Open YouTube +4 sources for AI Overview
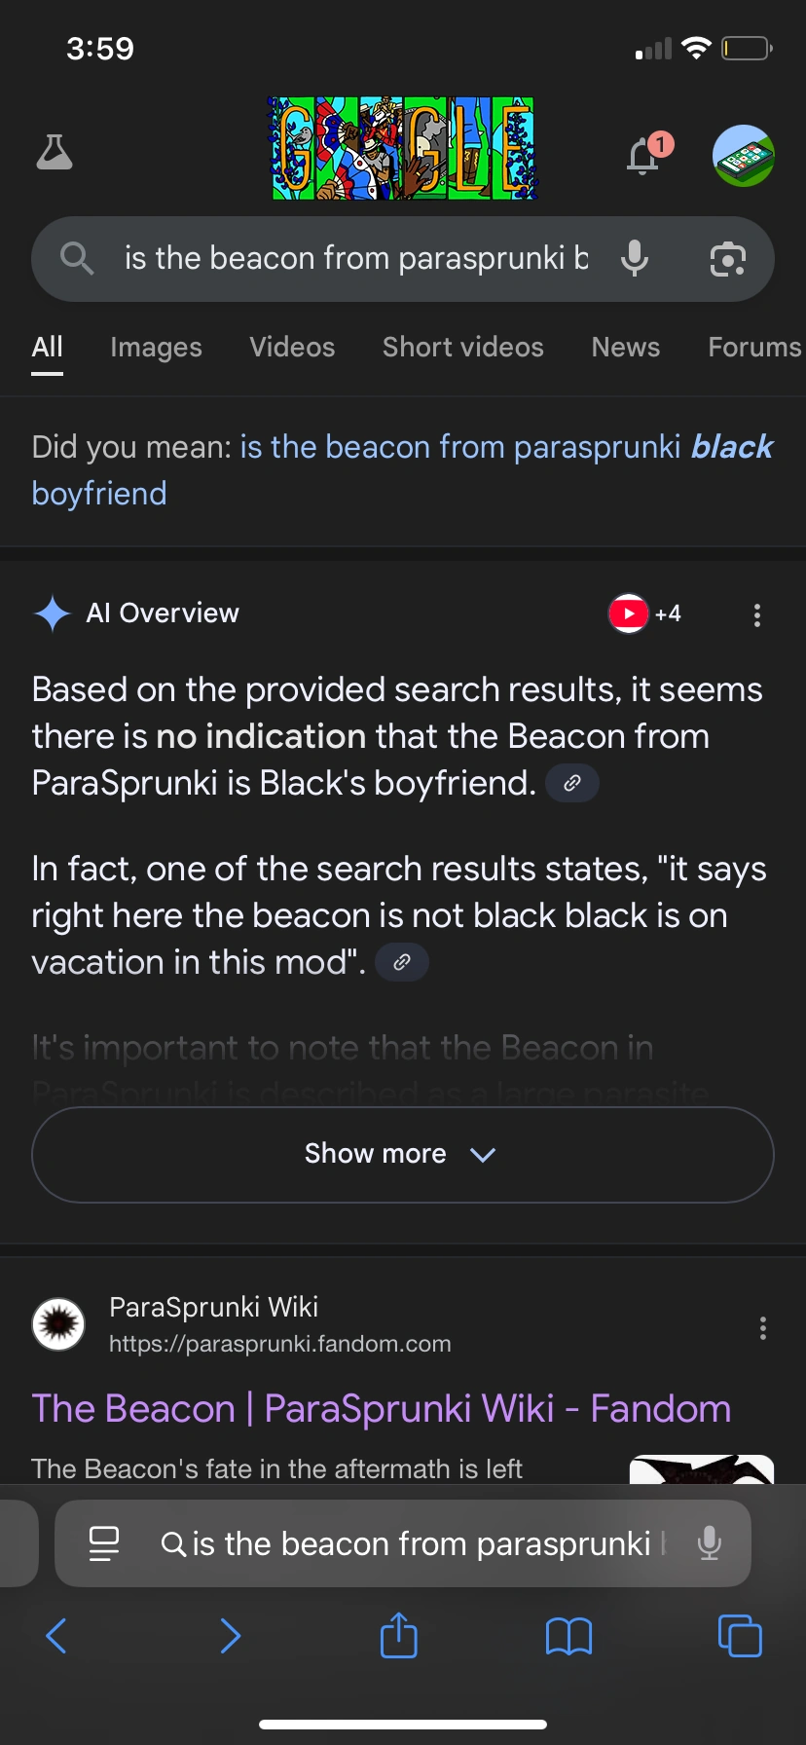806x1745 pixels. pyautogui.click(x=645, y=613)
